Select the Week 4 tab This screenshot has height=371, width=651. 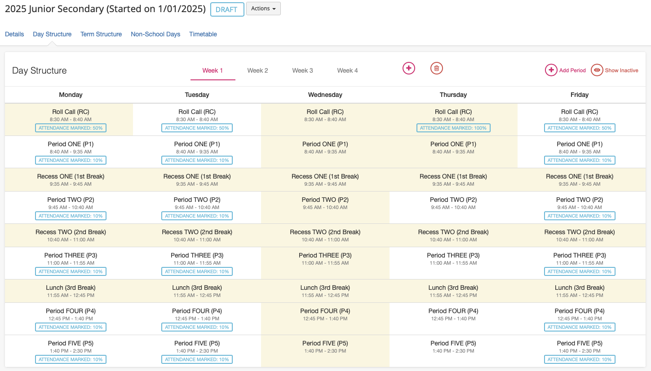(347, 70)
